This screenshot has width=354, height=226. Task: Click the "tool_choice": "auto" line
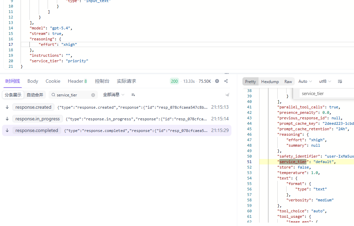[x=302, y=211]
